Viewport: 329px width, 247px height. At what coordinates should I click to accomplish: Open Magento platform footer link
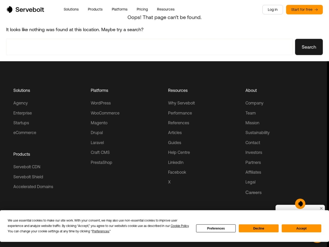click(99, 123)
